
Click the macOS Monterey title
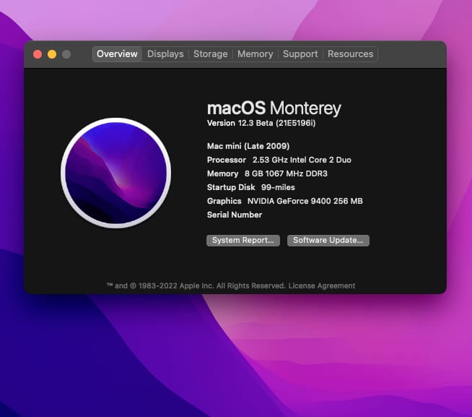274,108
